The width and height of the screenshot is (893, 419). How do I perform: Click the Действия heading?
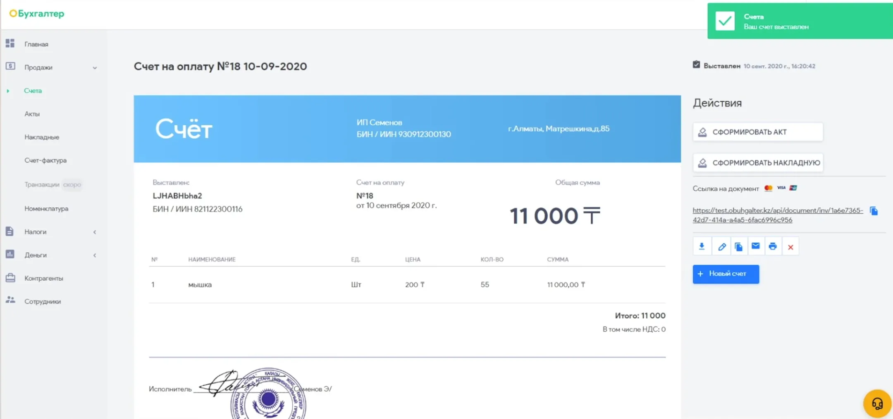pyautogui.click(x=717, y=103)
